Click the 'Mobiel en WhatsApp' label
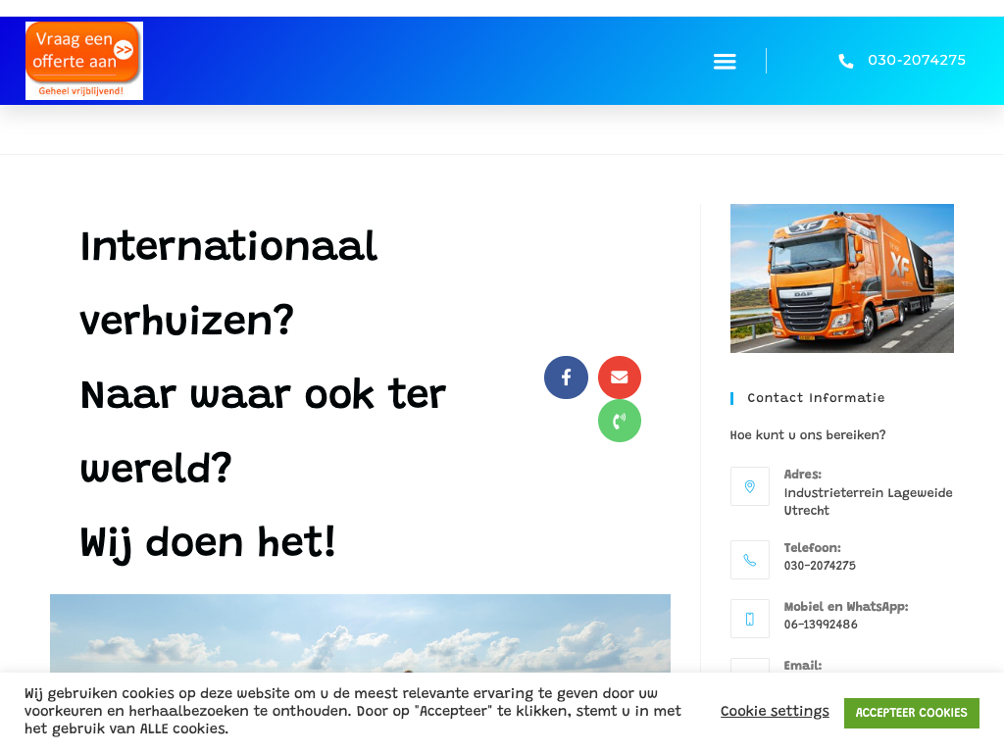This screenshot has height=753, width=1004. click(845, 607)
